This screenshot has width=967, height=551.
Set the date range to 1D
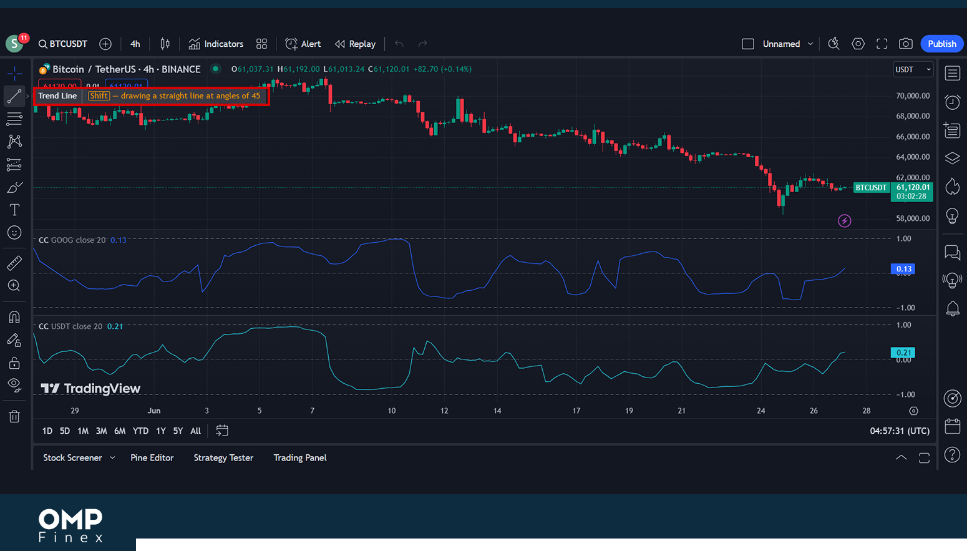(x=47, y=431)
